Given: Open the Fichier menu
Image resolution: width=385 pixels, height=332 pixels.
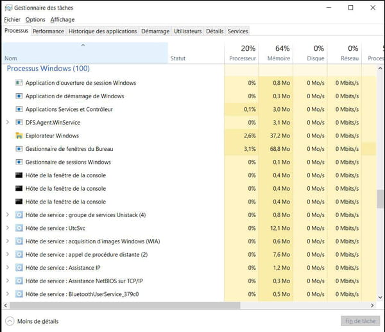Looking at the screenshot, I should tap(12, 20).
